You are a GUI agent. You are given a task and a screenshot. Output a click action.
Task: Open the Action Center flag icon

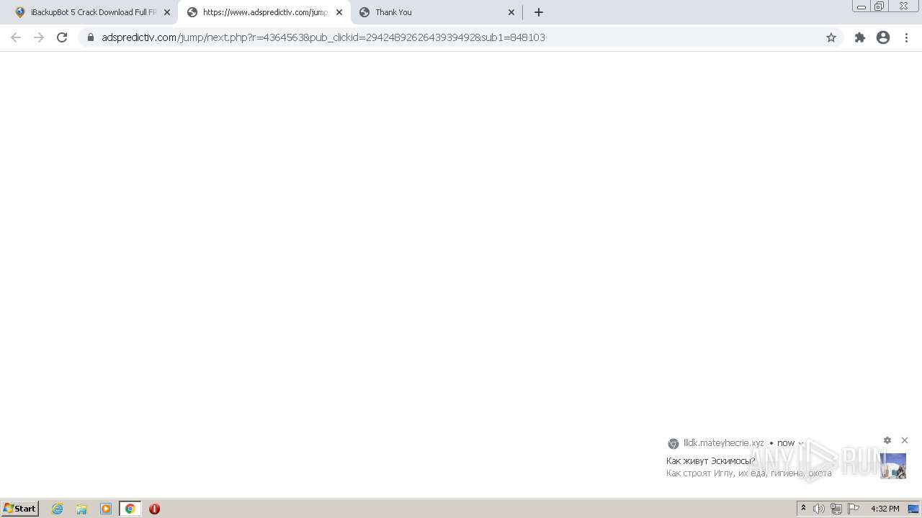click(x=854, y=509)
